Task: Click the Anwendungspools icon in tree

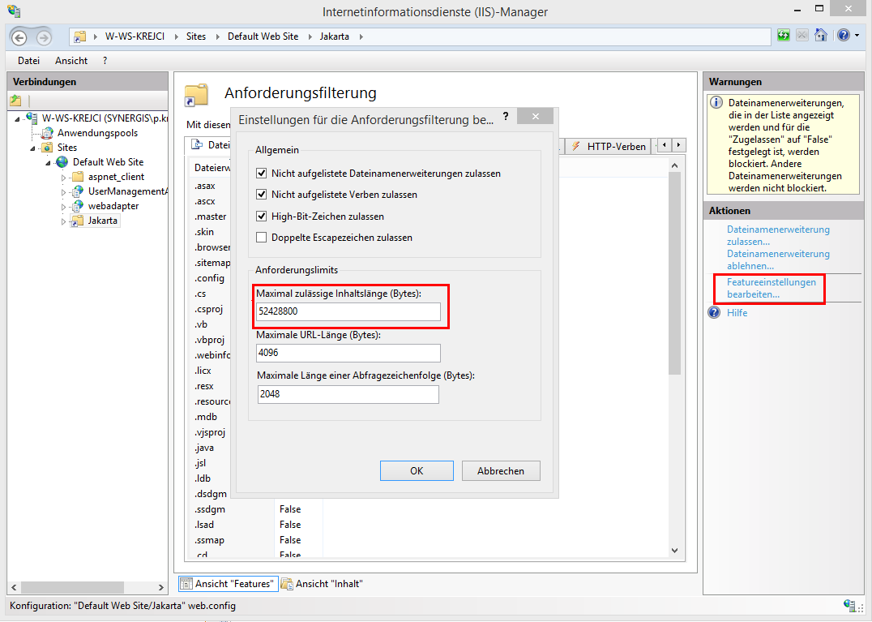Action: (48, 133)
